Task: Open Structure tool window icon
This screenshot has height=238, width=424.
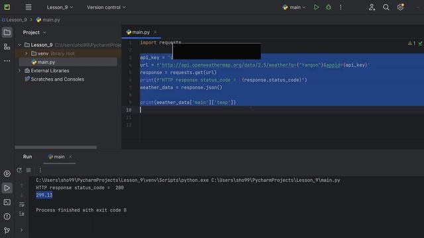Action: pyautogui.click(x=7, y=47)
